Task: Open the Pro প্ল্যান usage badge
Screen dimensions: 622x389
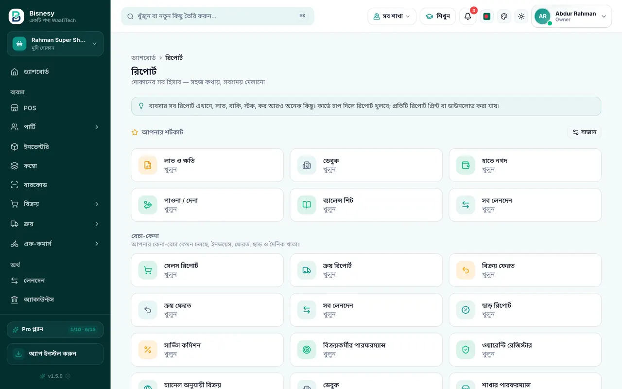Action: [x=55, y=330]
